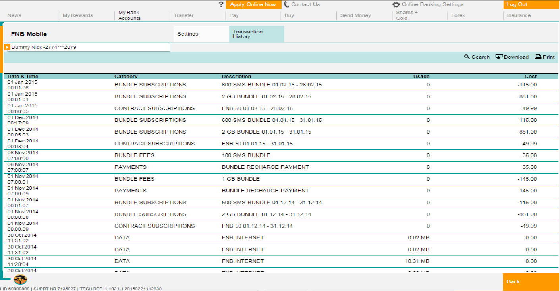Open the My Bank Accounts menu

(x=129, y=15)
